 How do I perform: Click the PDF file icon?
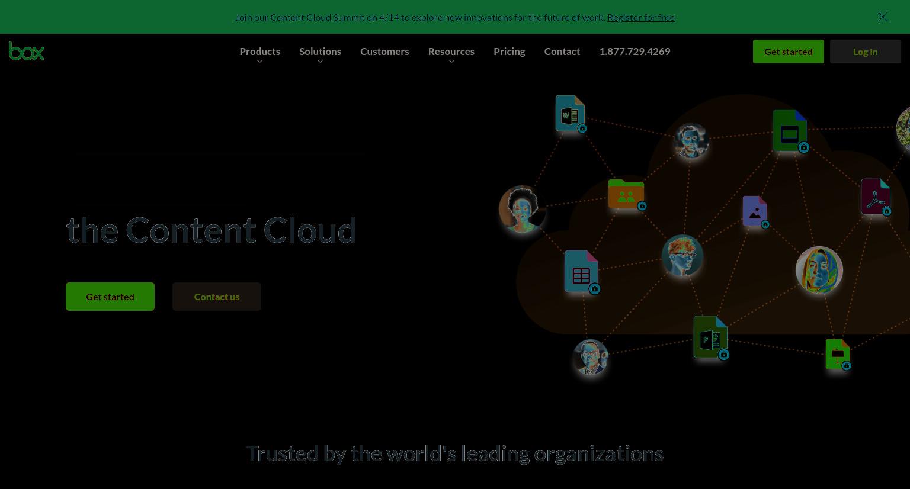pyautogui.click(x=876, y=197)
